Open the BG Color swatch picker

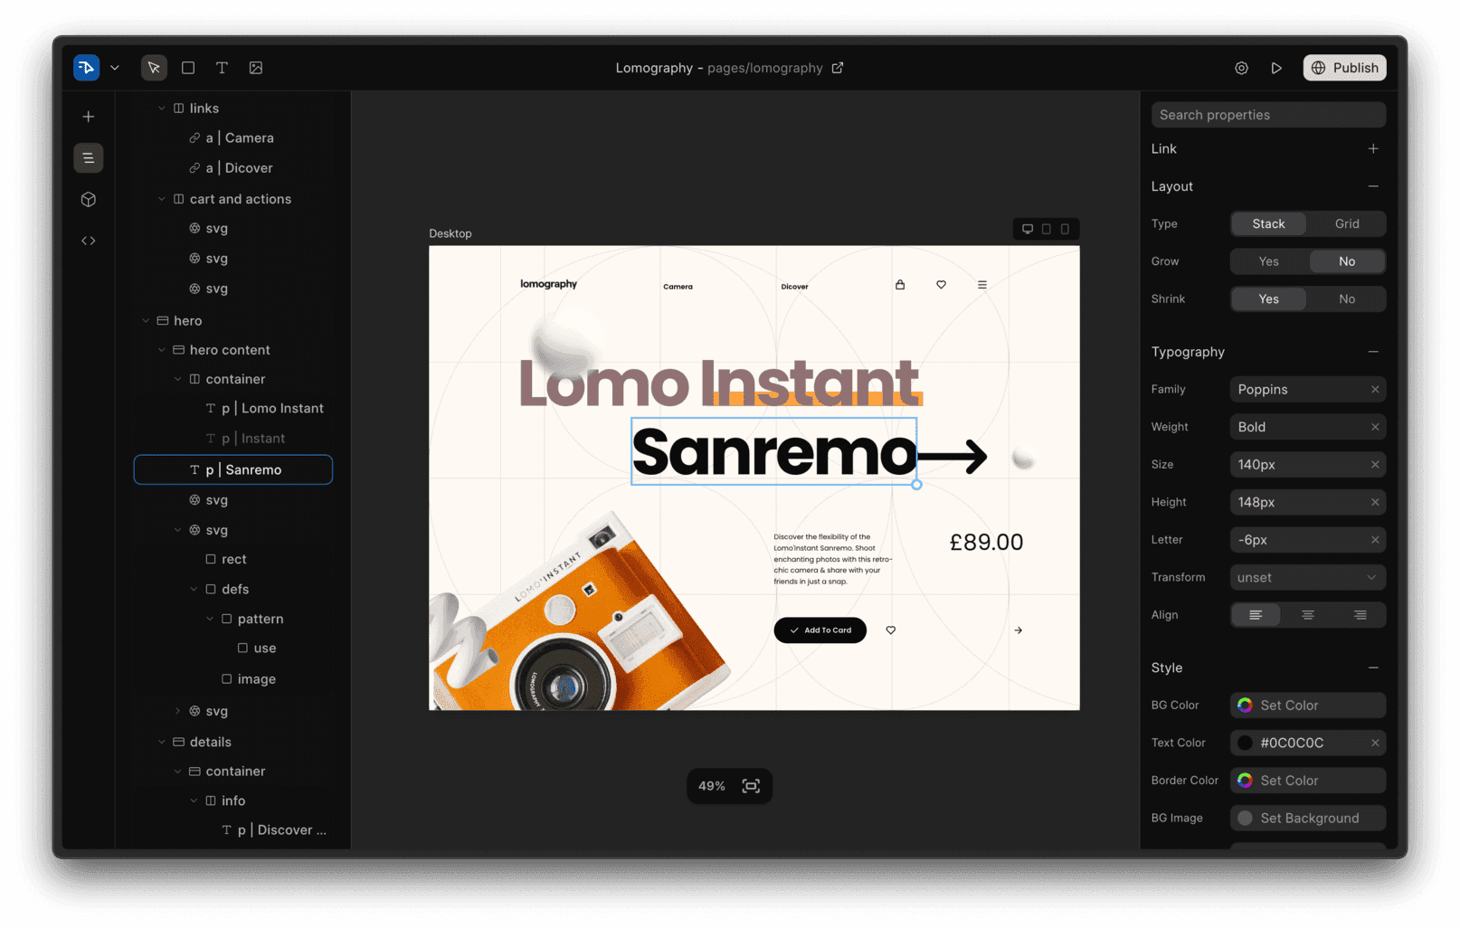point(1246,705)
